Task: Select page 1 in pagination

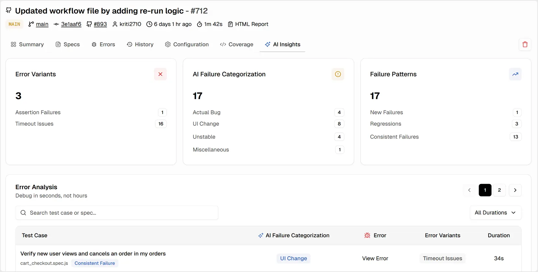Action: point(485,190)
